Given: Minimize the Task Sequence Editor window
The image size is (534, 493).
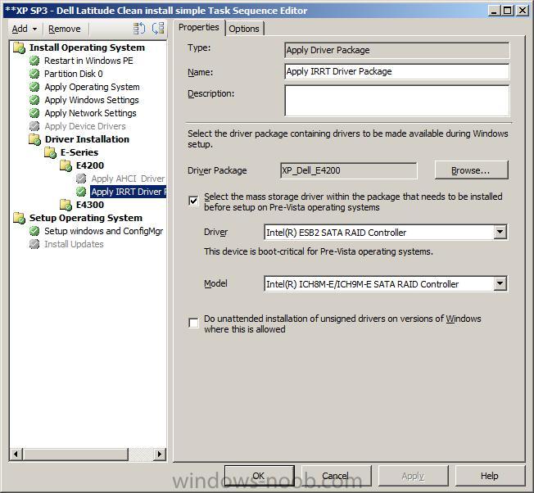Looking at the screenshot, I should [x=495, y=11].
